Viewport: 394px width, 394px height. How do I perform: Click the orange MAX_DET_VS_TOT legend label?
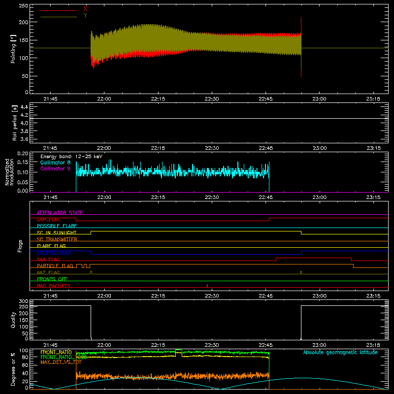[61, 362]
